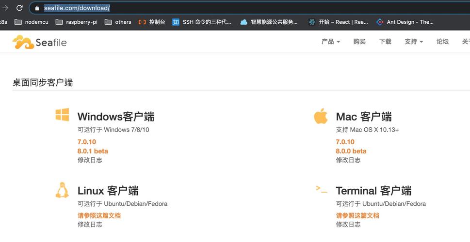Click text 可运行于 Windows 7/8/10
This screenshot has height=242, width=470.
(x=113, y=130)
